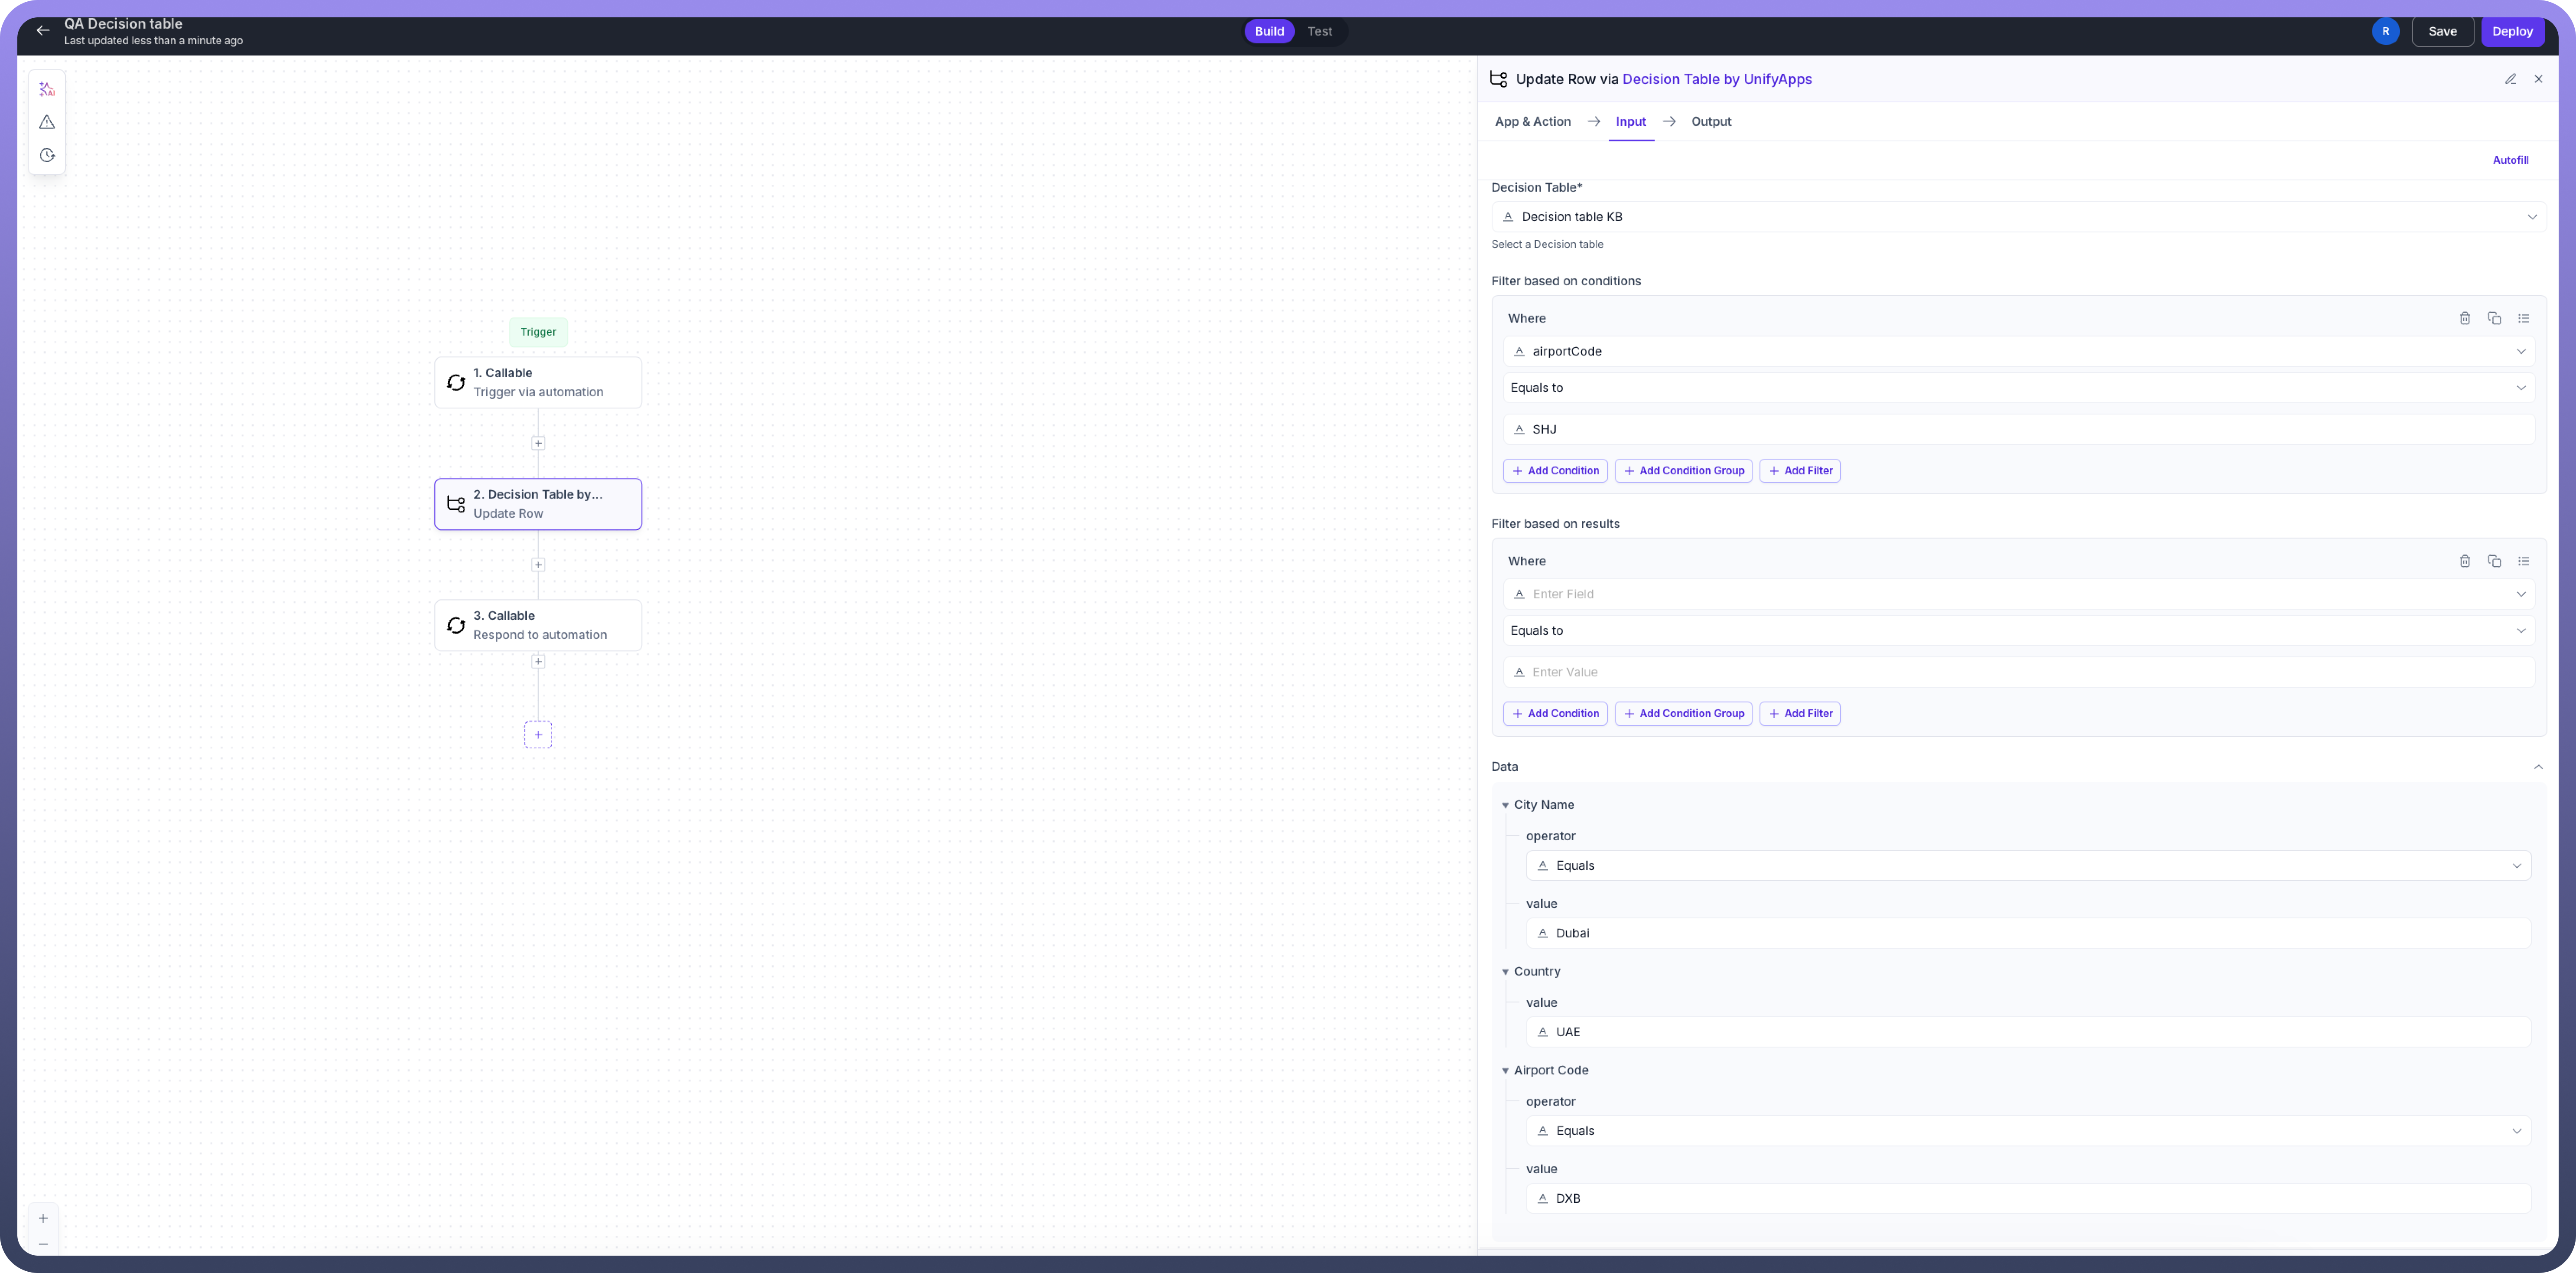Rename the step using the pencil edit icon
The height and width of the screenshot is (1273, 2576).
tap(2510, 79)
